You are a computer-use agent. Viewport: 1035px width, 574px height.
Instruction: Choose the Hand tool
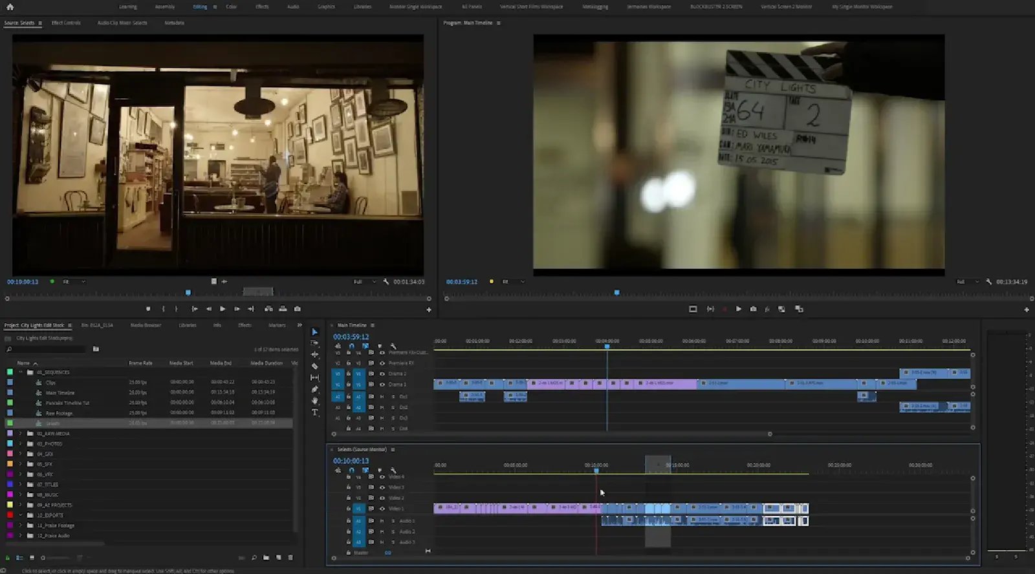coord(315,401)
